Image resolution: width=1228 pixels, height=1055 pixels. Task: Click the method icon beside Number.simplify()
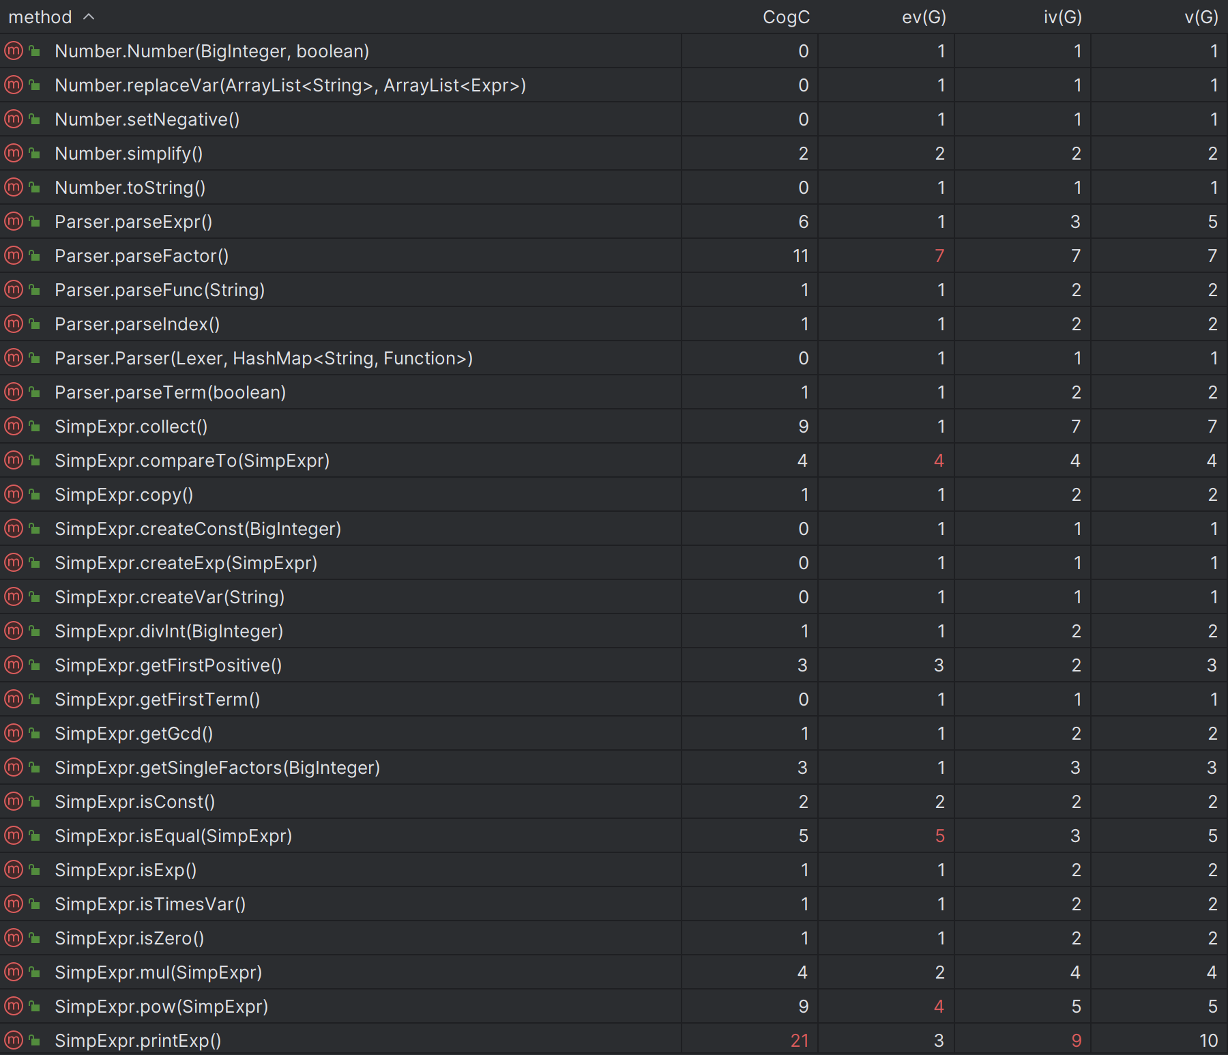click(14, 153)
